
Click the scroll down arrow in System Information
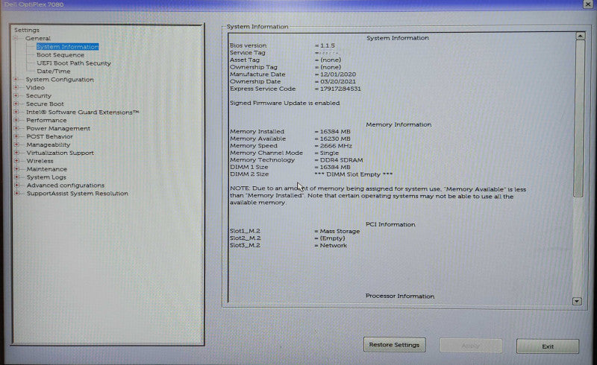(577, 301)
